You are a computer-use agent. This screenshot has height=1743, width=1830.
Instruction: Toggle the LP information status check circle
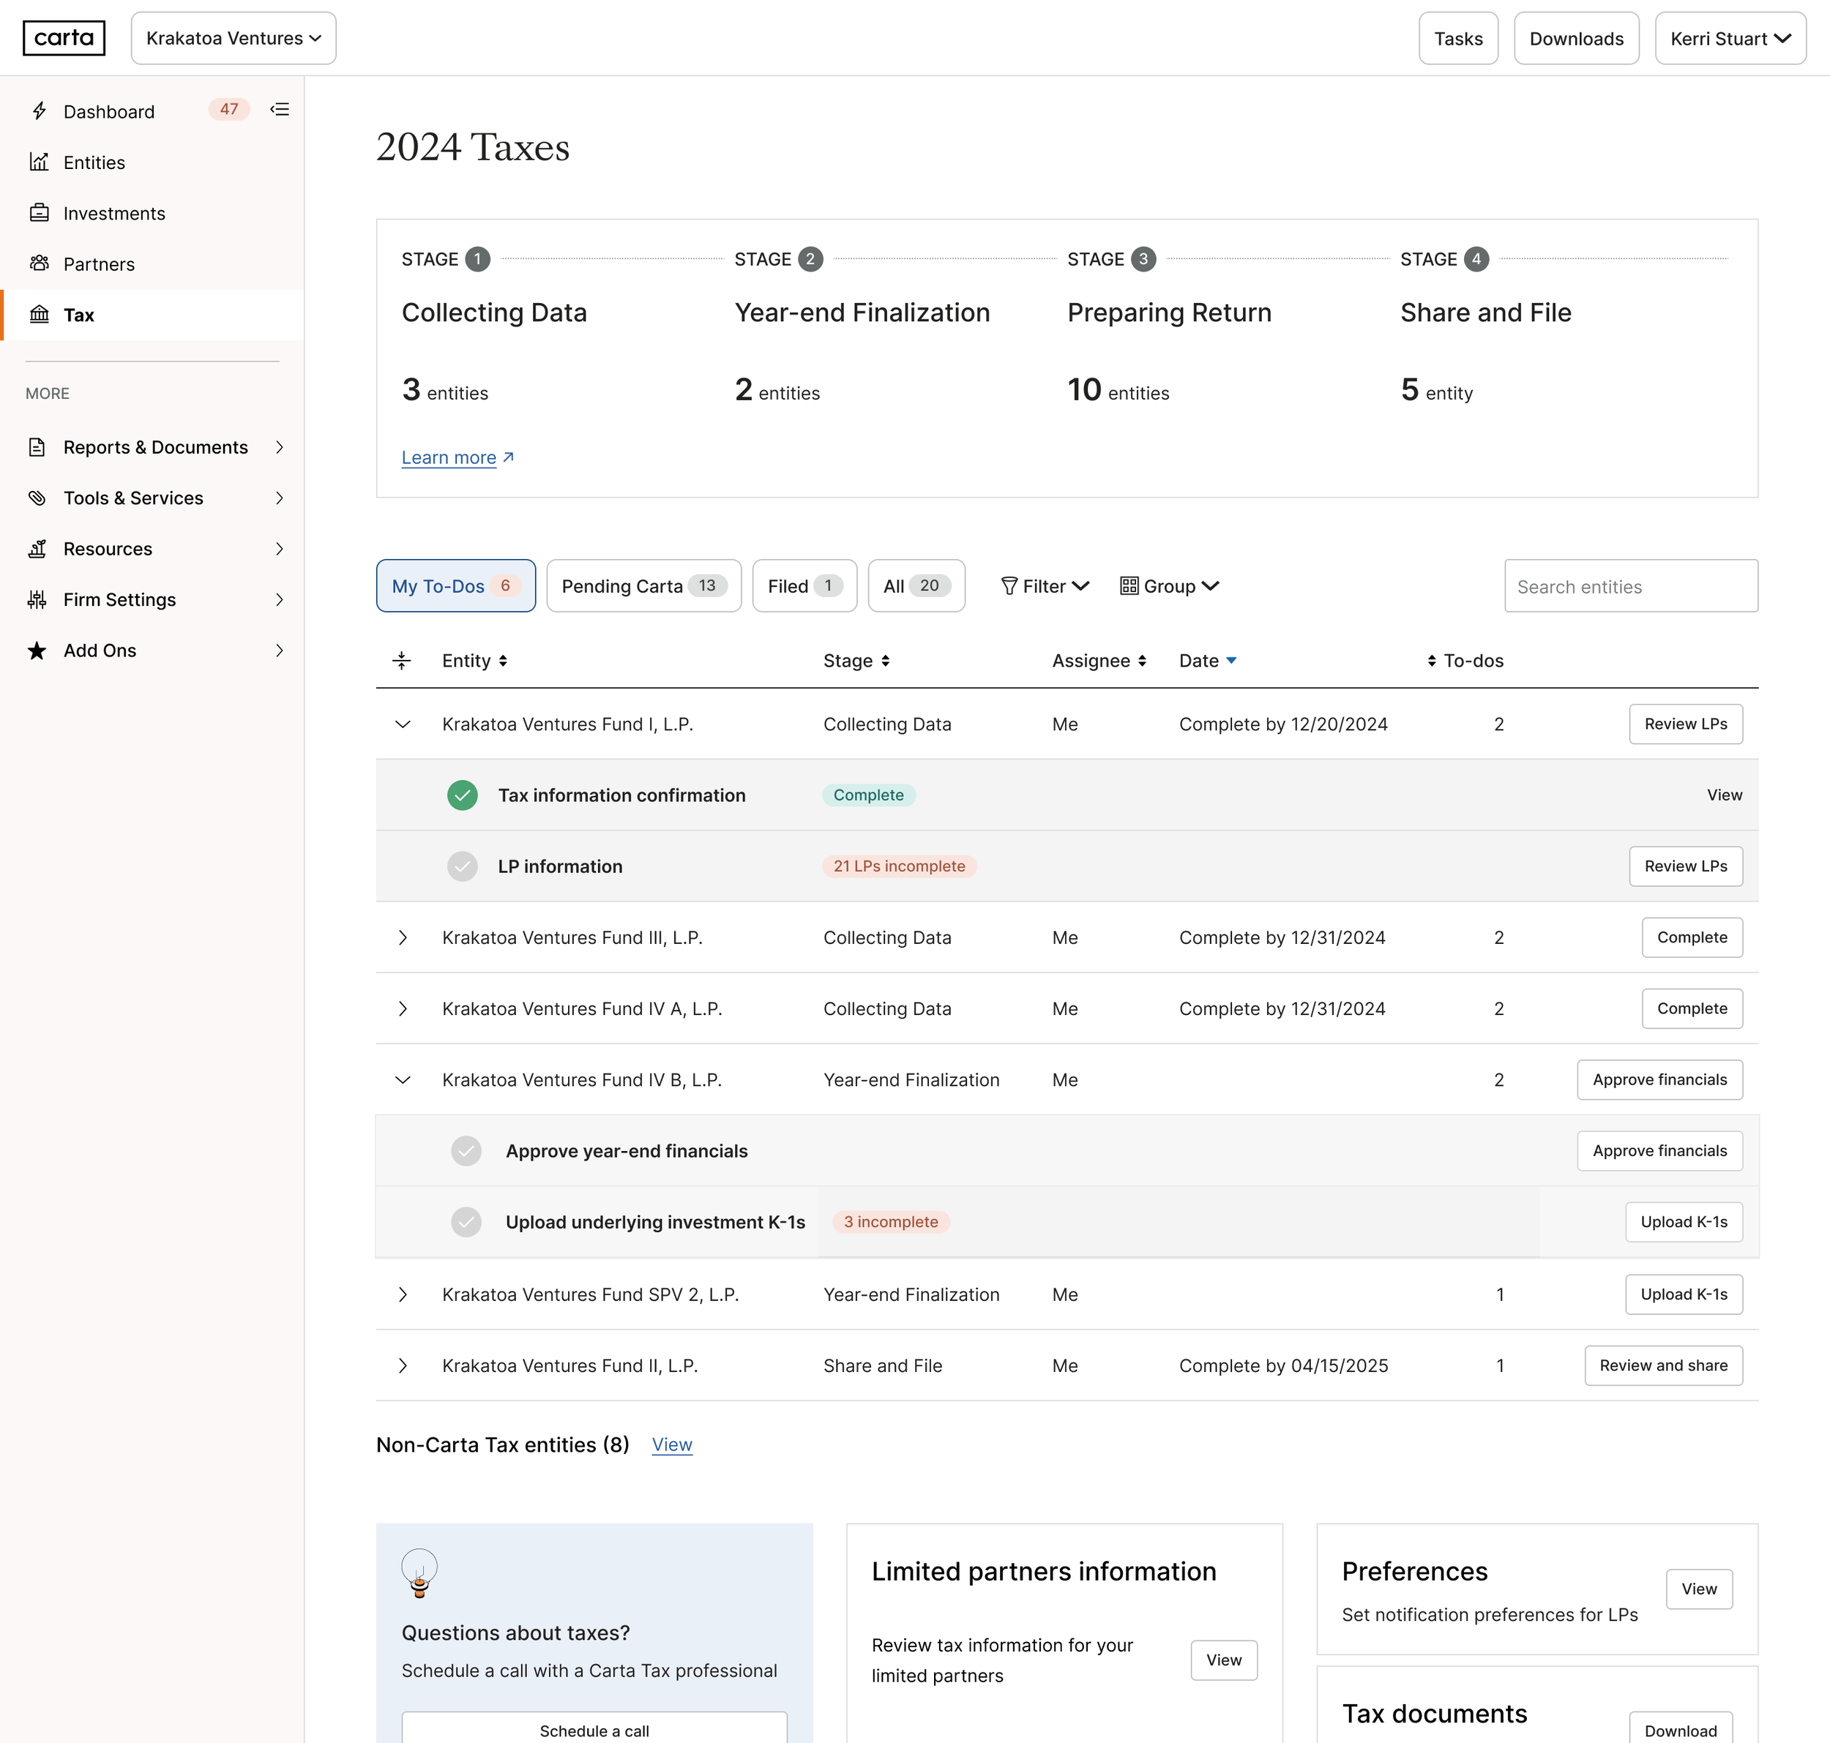pos(462,866)
